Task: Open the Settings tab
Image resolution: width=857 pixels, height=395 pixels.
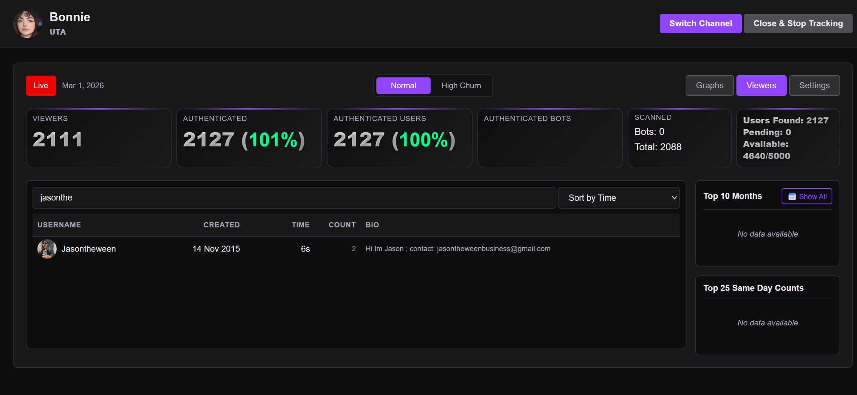Action: [x=814, y=86]
